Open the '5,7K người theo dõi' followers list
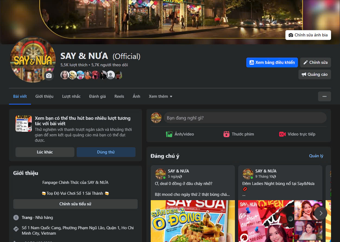 click(x=109, y=65)
